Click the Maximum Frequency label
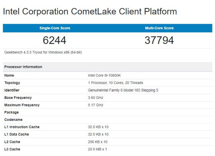The image size is (215, 156). [x=22, y=105]
